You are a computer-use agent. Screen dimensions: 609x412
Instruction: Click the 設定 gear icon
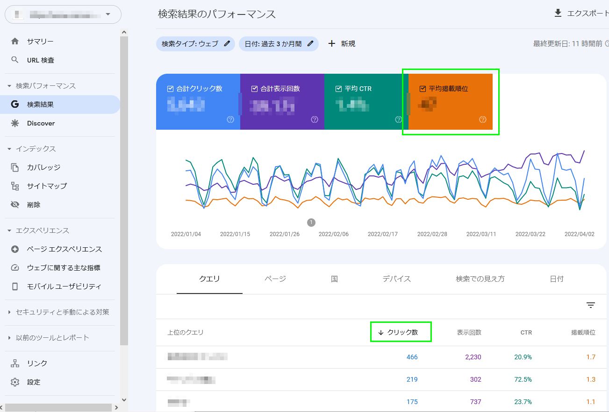[15, 382]
